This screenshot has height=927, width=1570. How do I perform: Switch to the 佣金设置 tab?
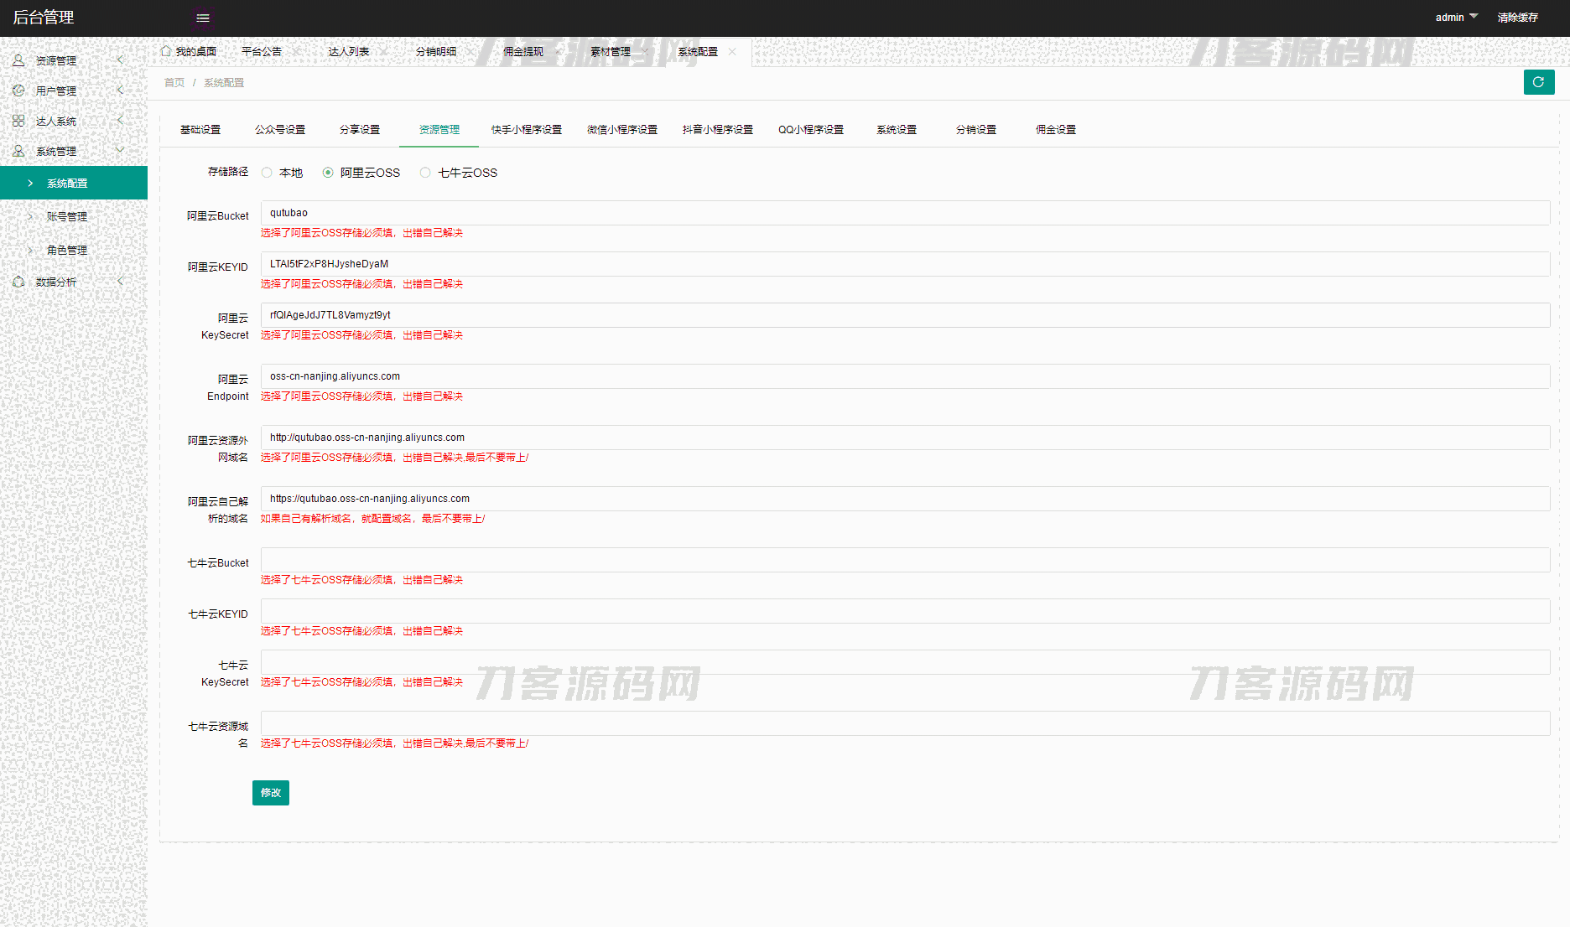coord(1056,130)
